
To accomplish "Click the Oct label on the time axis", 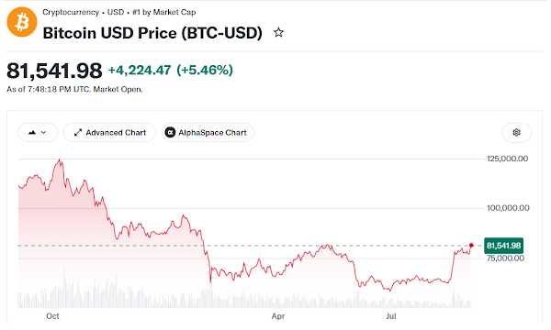I will [x=52, y=316].
